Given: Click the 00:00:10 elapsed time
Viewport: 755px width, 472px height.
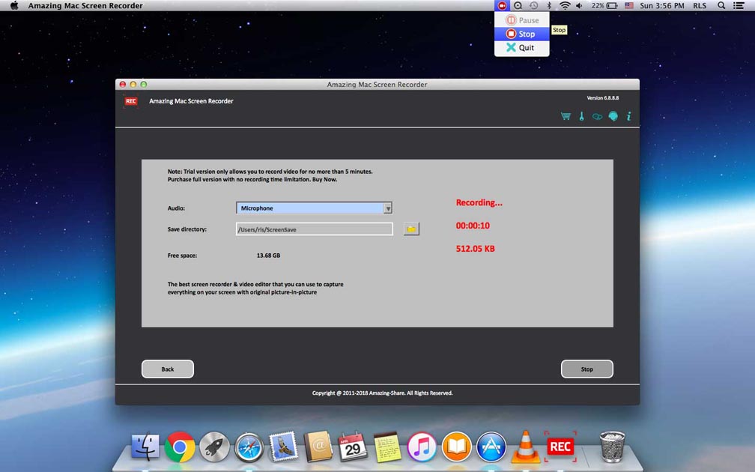Looking at the screenshot, I should coord(473,226).
